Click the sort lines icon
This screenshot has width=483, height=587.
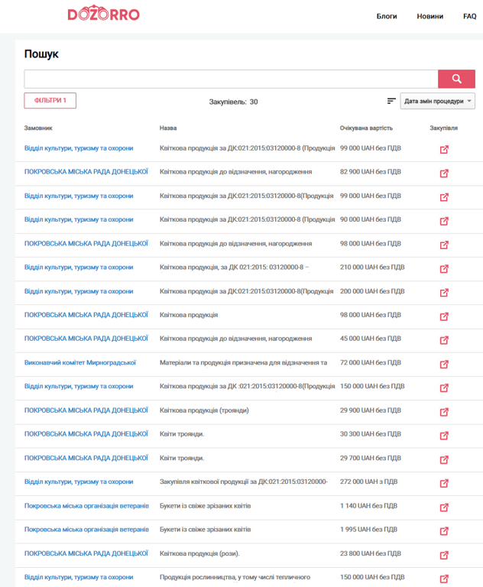click(391, 101)
